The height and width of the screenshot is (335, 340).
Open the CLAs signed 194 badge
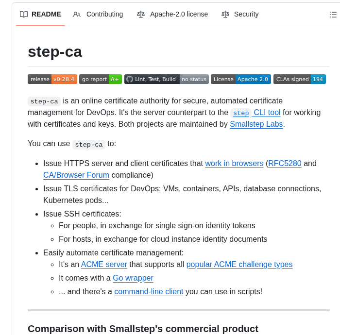[300, 79]
